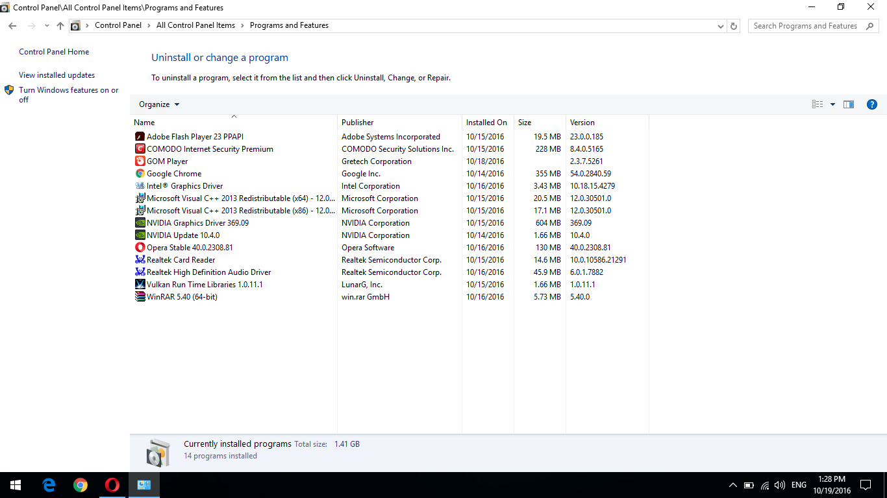Click the Search Programs and Features box
Screen dimensions: 887x498
[x=805, y=26]
